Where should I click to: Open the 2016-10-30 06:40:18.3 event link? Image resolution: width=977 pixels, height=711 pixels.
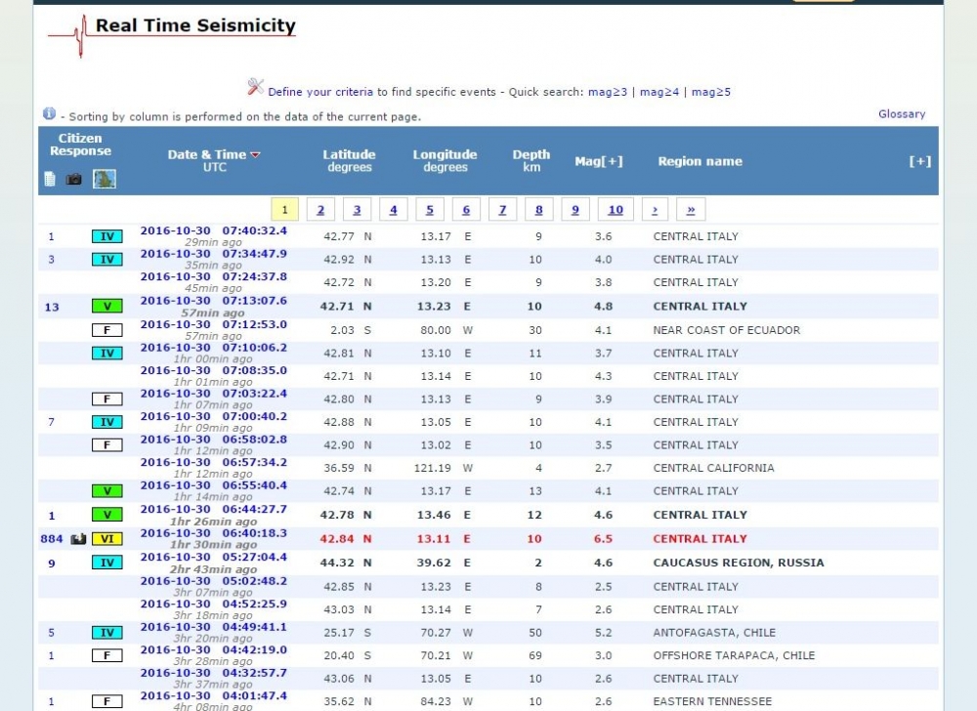point(214,533)
